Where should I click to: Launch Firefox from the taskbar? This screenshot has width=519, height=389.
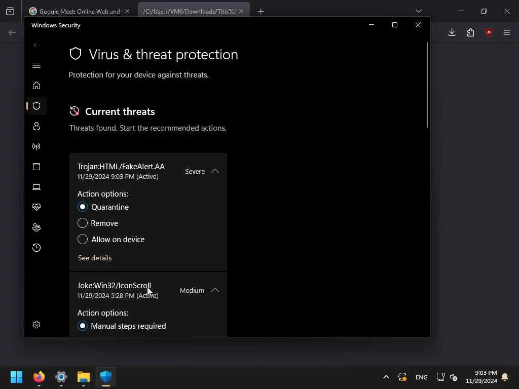pyautogui.click(x=39, y=377)
